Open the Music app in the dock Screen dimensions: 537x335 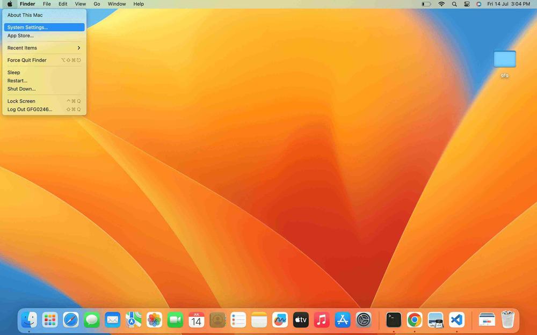coord(321,321)
